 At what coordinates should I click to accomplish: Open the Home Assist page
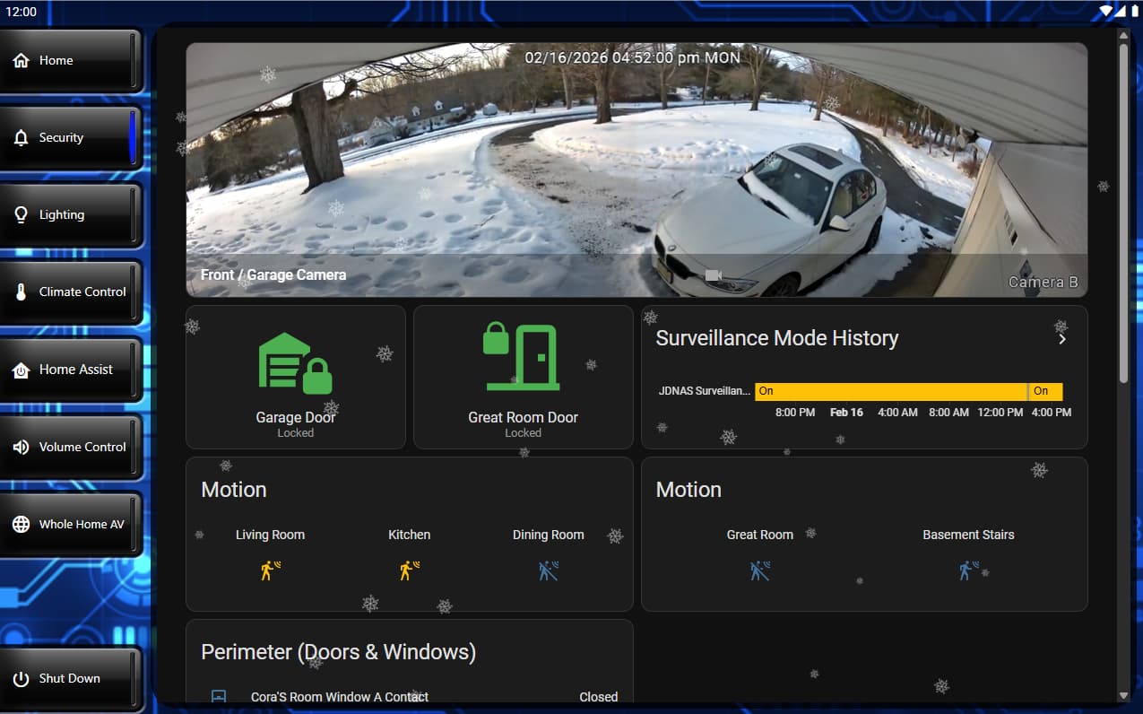click(71, 370)
